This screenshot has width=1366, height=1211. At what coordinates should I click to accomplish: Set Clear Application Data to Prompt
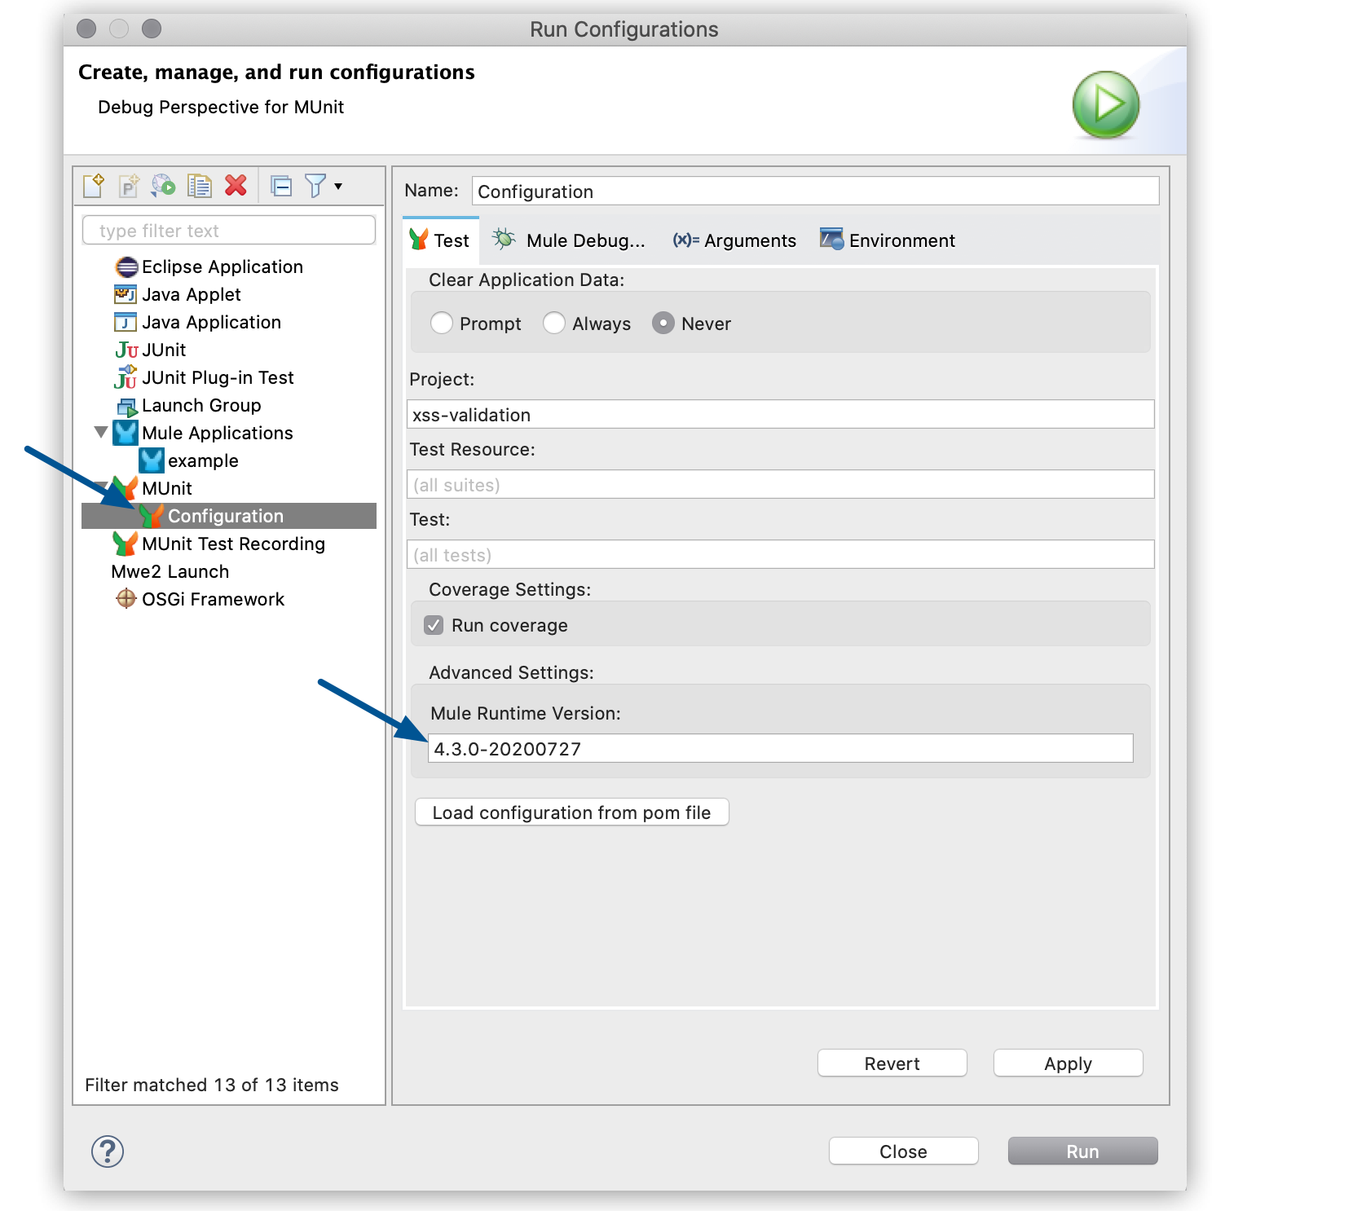coord(441,323)
